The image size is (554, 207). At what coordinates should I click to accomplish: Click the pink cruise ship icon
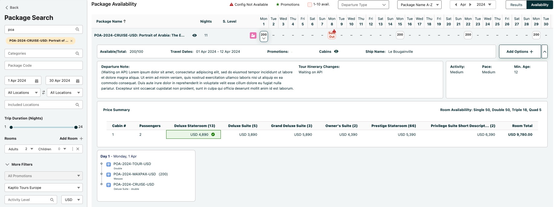(x=253, y=36)
